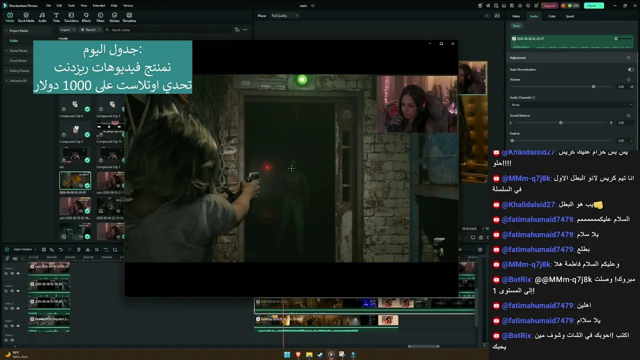Click the Search media field
Screen dimensions: 640x360
tap(167, 30)
